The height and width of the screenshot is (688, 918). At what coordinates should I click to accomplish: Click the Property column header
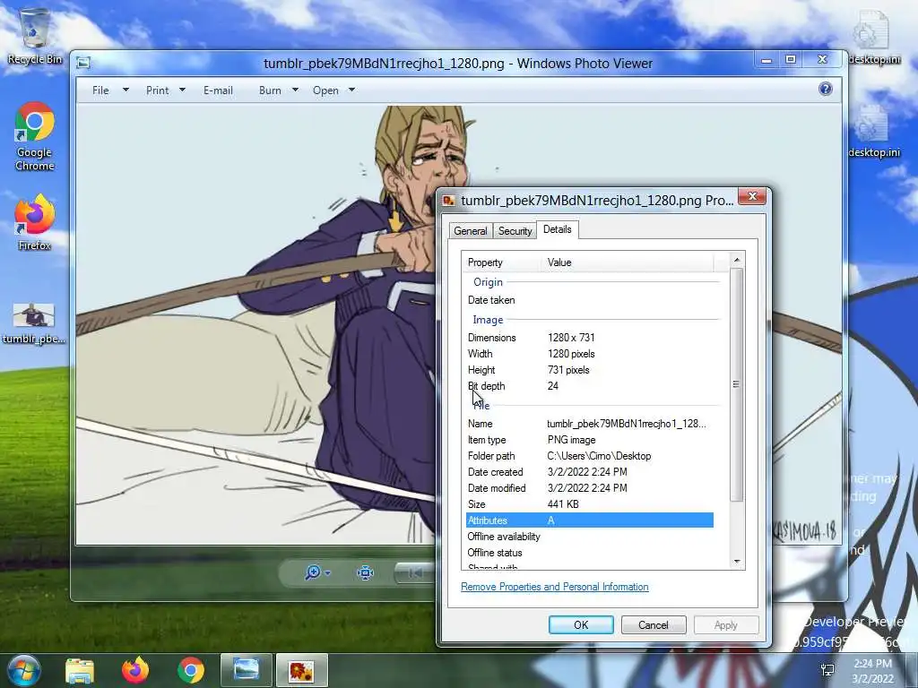point(504,262)
